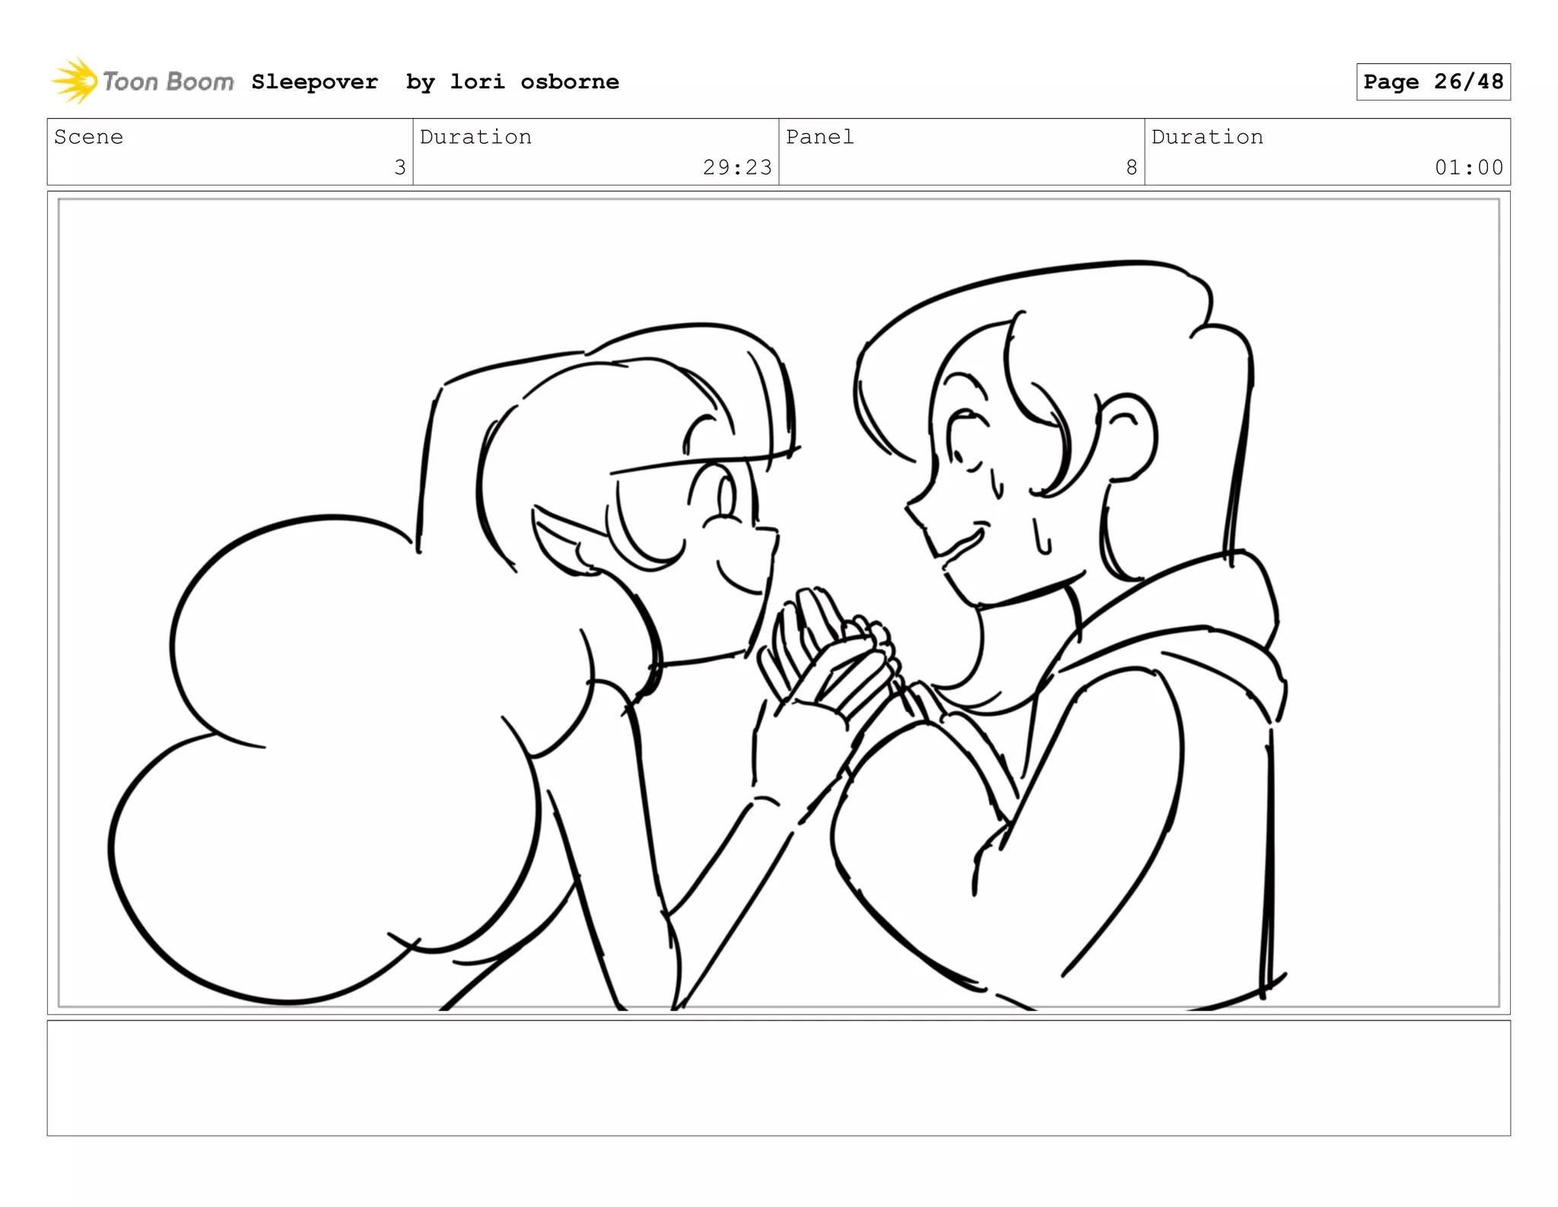The height and width of the screenshot is (1207, 1558).
Task: Select the panel number 8 value
Action: pos(1131,167)
